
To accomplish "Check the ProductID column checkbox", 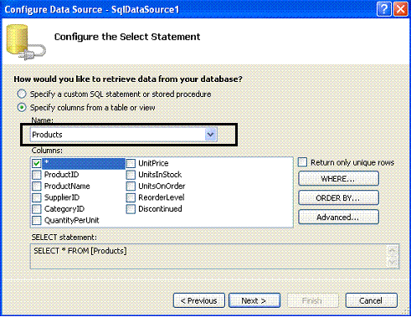I will point(36,175).
